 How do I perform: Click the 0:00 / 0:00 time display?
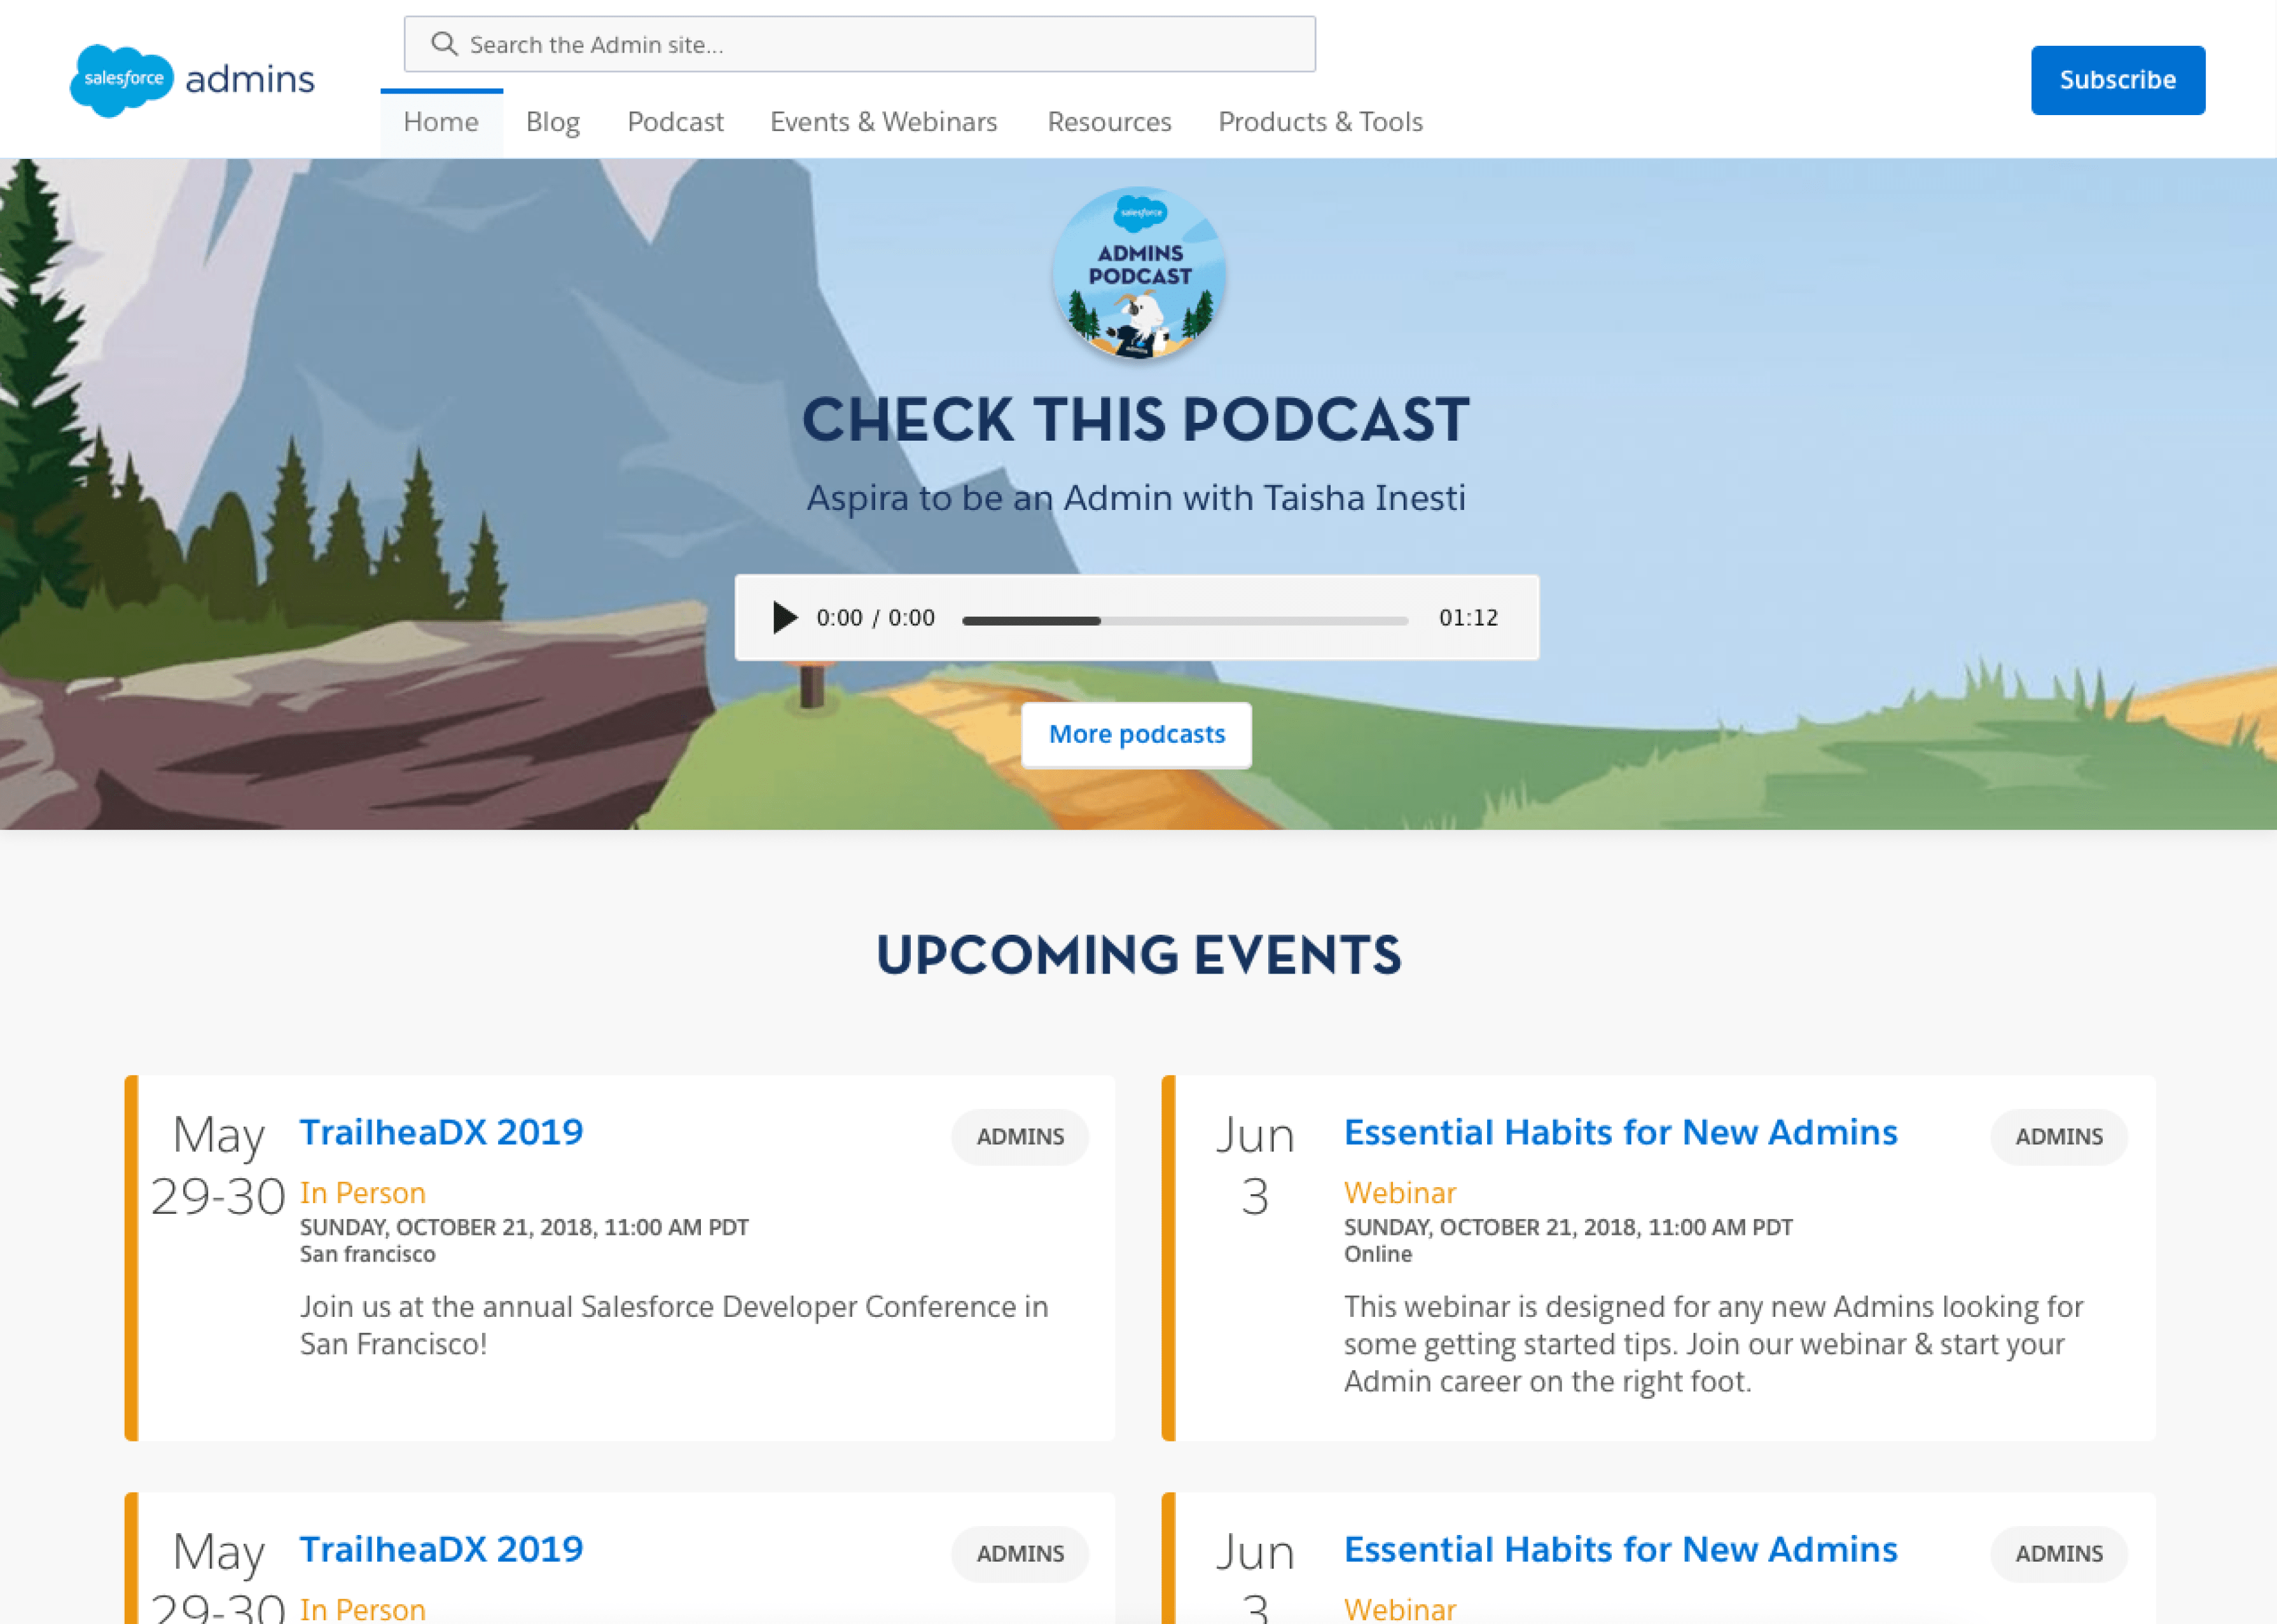point(875,618)
